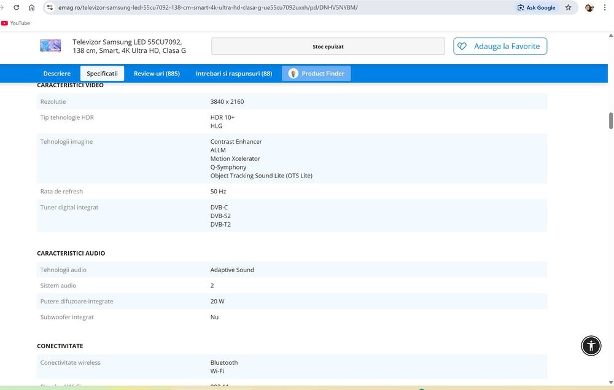
Task: Click the 50 Hz refresh rate value
Action: click(x=218, y=192)
